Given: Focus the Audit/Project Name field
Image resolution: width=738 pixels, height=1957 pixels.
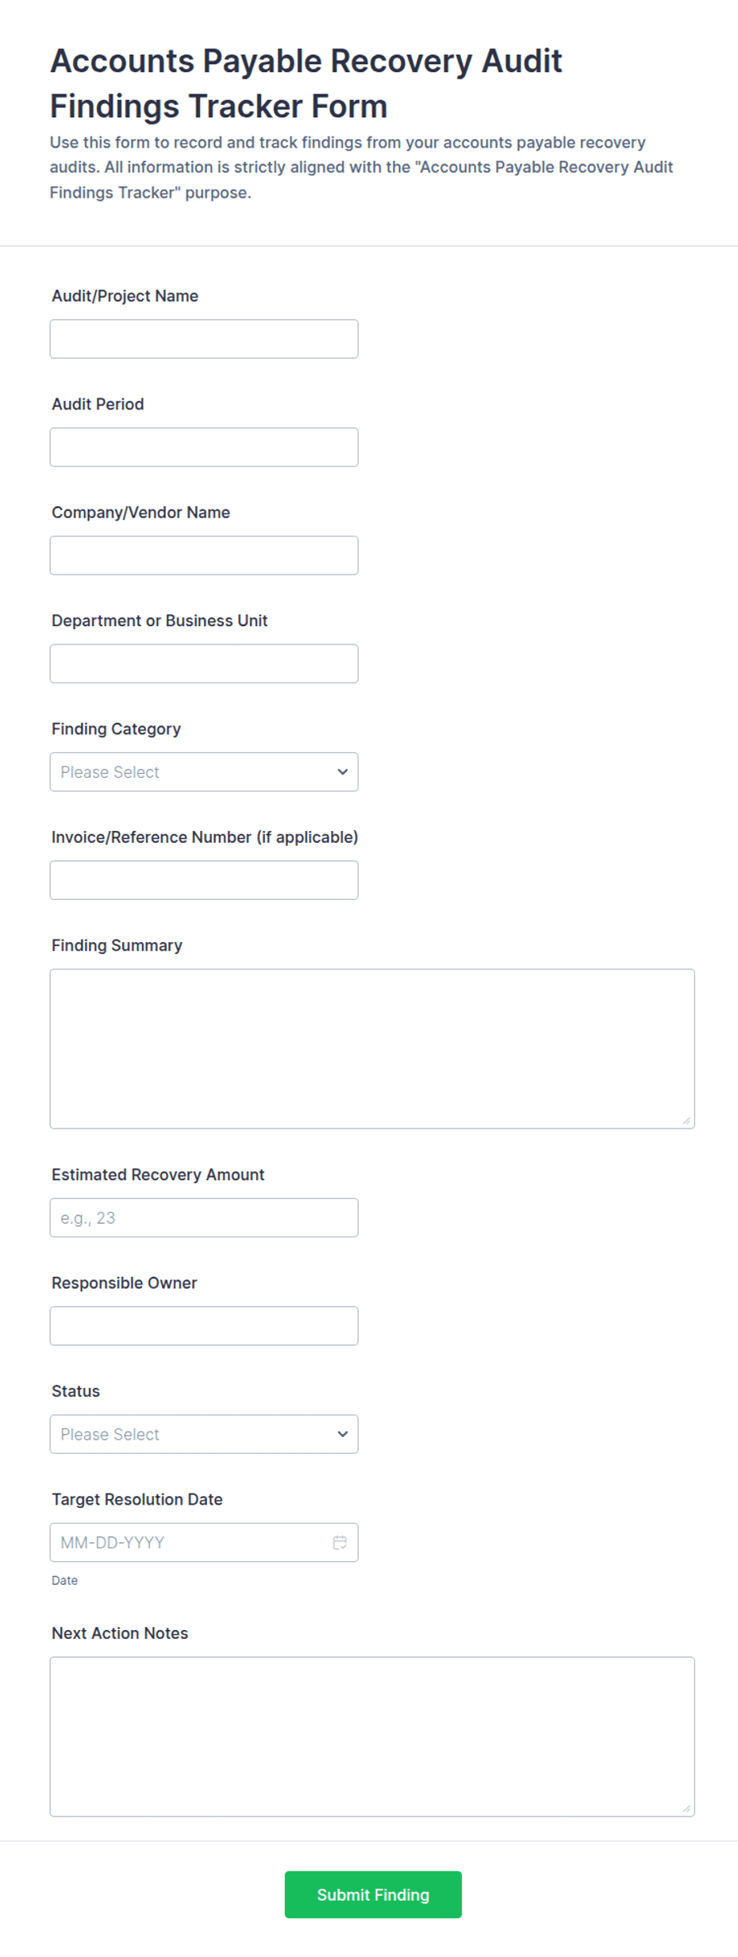Looking at the screenshot, I should click(204, 339).
